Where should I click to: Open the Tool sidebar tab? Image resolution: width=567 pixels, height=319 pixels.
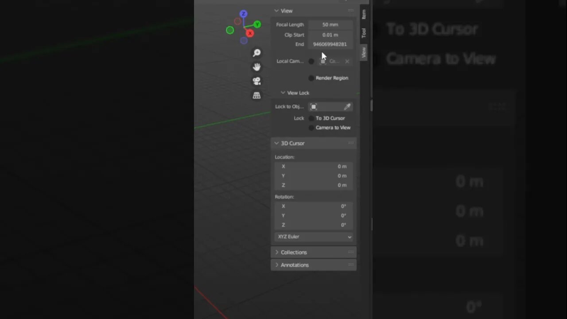coord(364,33)
